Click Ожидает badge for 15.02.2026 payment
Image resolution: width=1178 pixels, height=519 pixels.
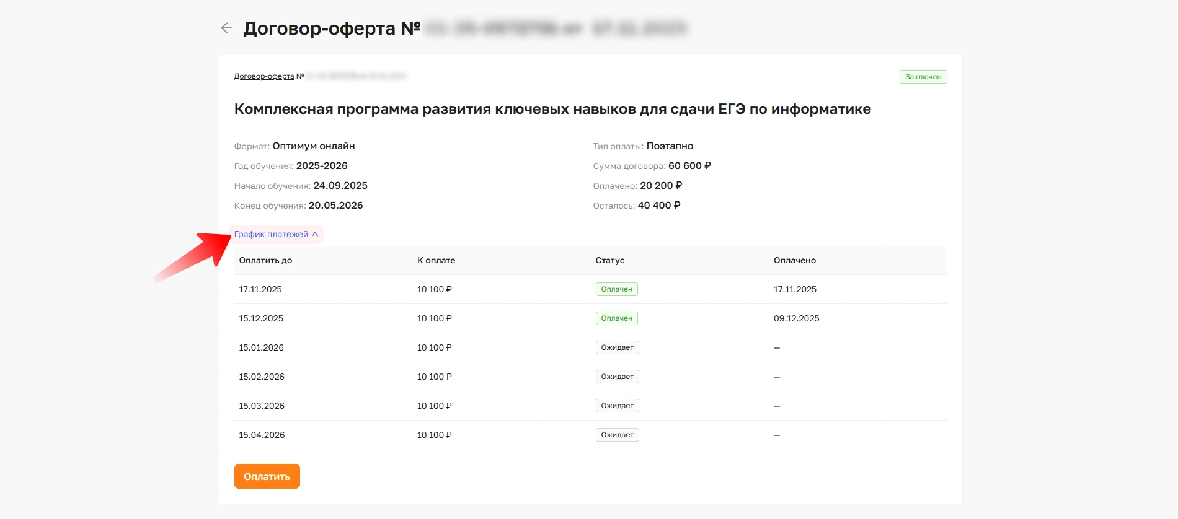(x=617, y=377)
